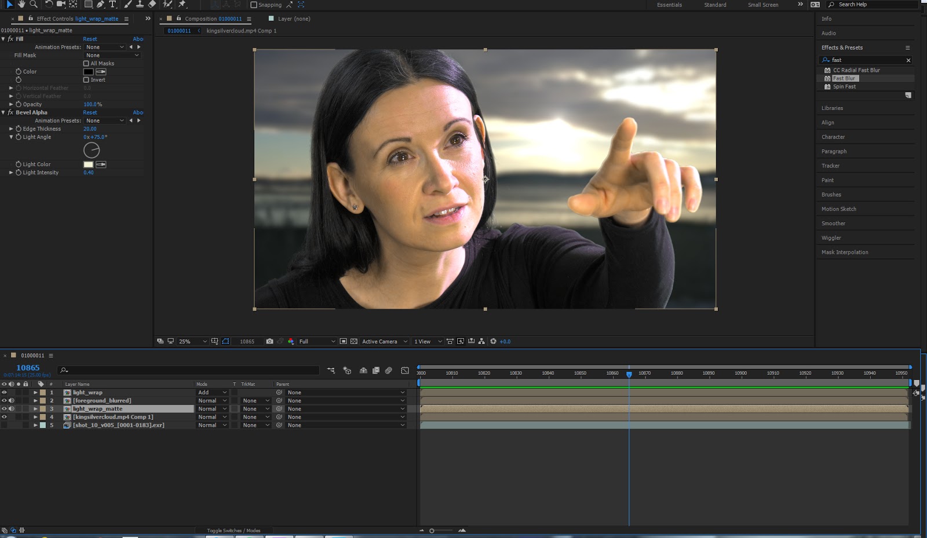Select the Pan Behind anchor point tool
Viewport: 927px width, 538px height.
coord(73,5)
